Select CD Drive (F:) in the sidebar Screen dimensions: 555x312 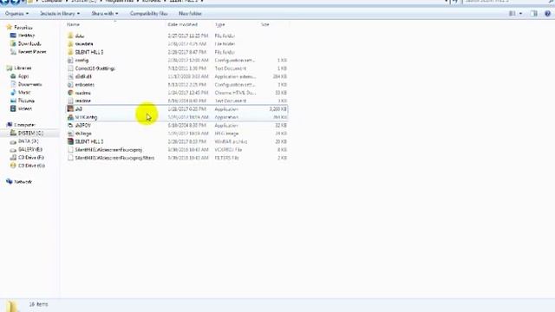[31, 158]
